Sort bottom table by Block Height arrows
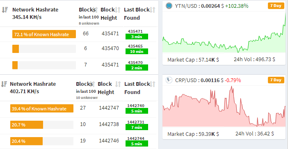The width and height of the screenshot is (288, 149). coord(118,84)
